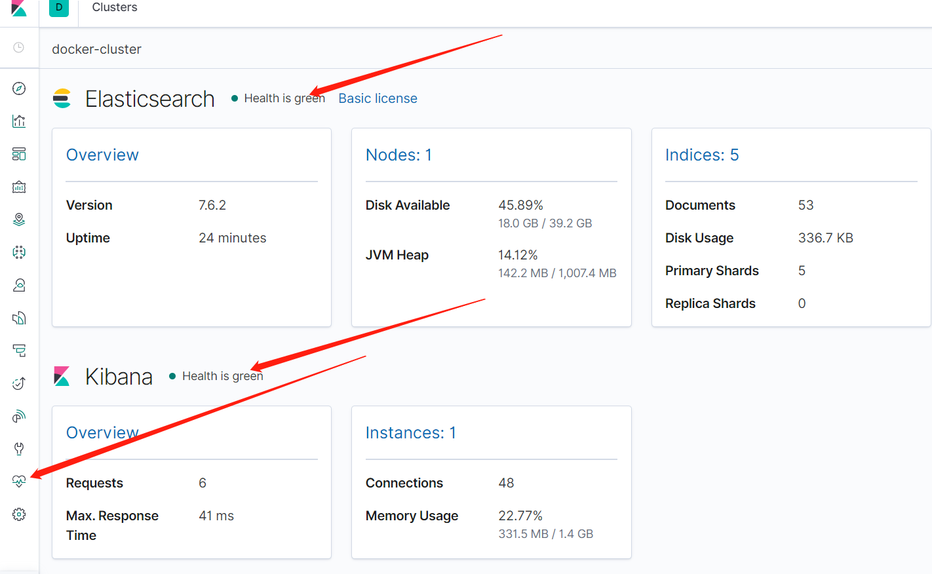The image size is (932, 574).
Task: Open SIEM from the sidebar
Action: [19, 416]
